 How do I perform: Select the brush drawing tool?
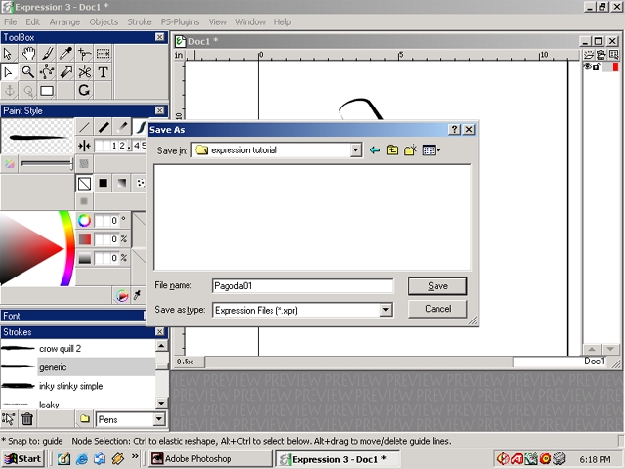pyautogui.click(x=47, y=54)
